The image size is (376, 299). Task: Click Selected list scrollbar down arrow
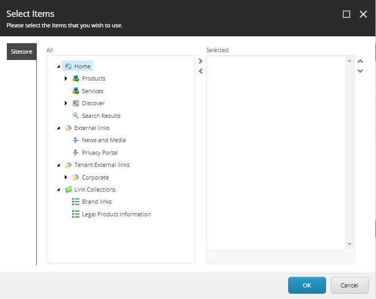[349, 244]
